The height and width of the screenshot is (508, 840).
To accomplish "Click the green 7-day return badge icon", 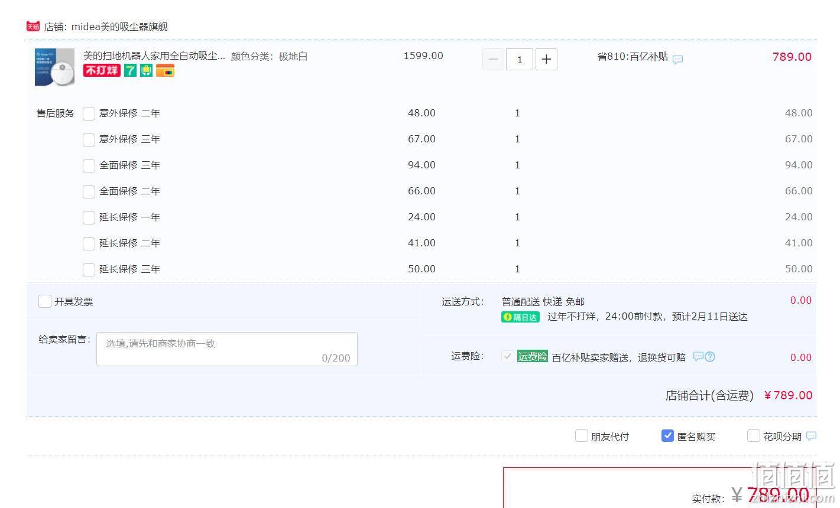I will [x=131, y=71].
